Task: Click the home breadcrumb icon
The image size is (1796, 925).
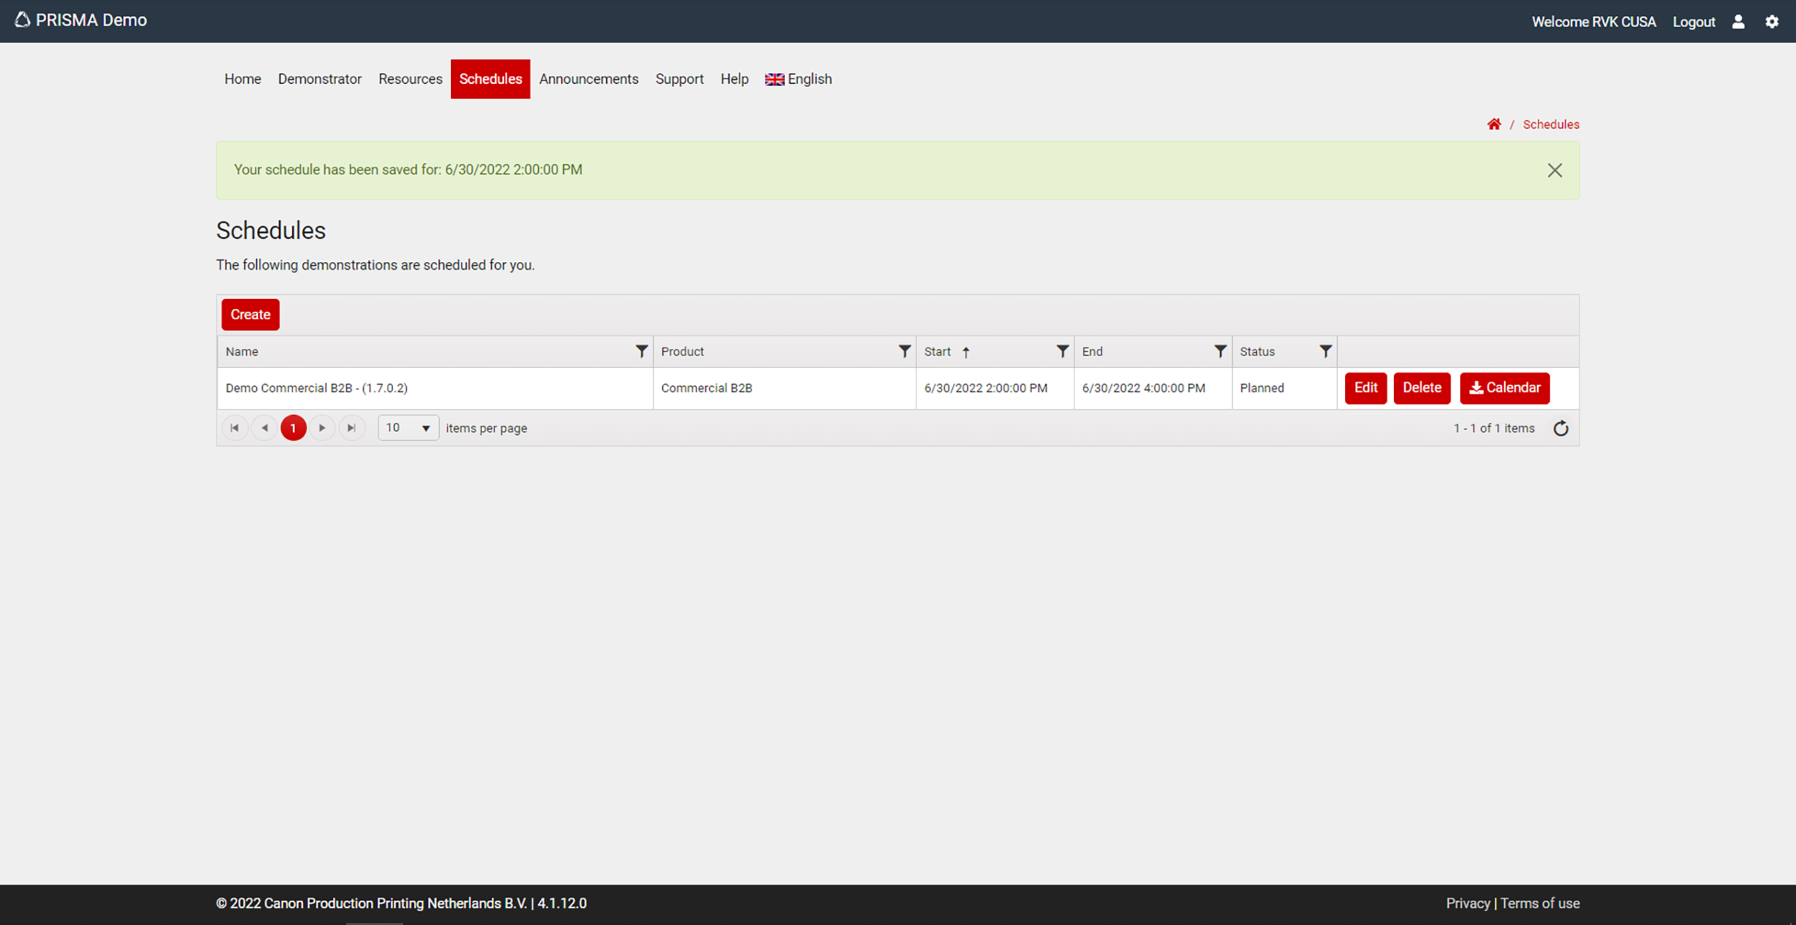Action: coord(1494,125)
